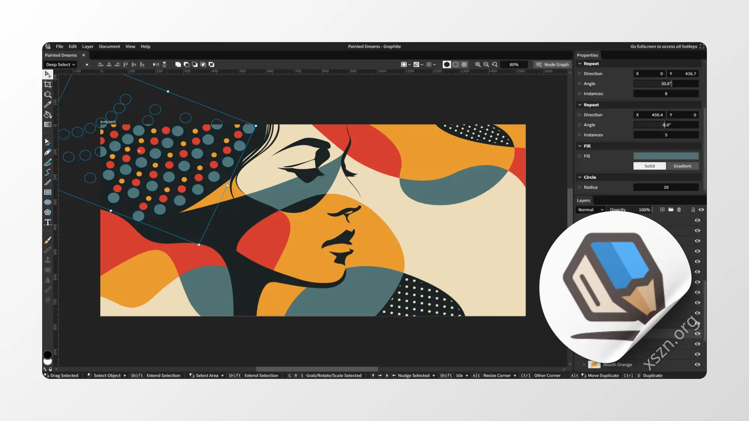Screen dimensions: 749x421
Task: Click the flip vertical icon
Action: 164,64
